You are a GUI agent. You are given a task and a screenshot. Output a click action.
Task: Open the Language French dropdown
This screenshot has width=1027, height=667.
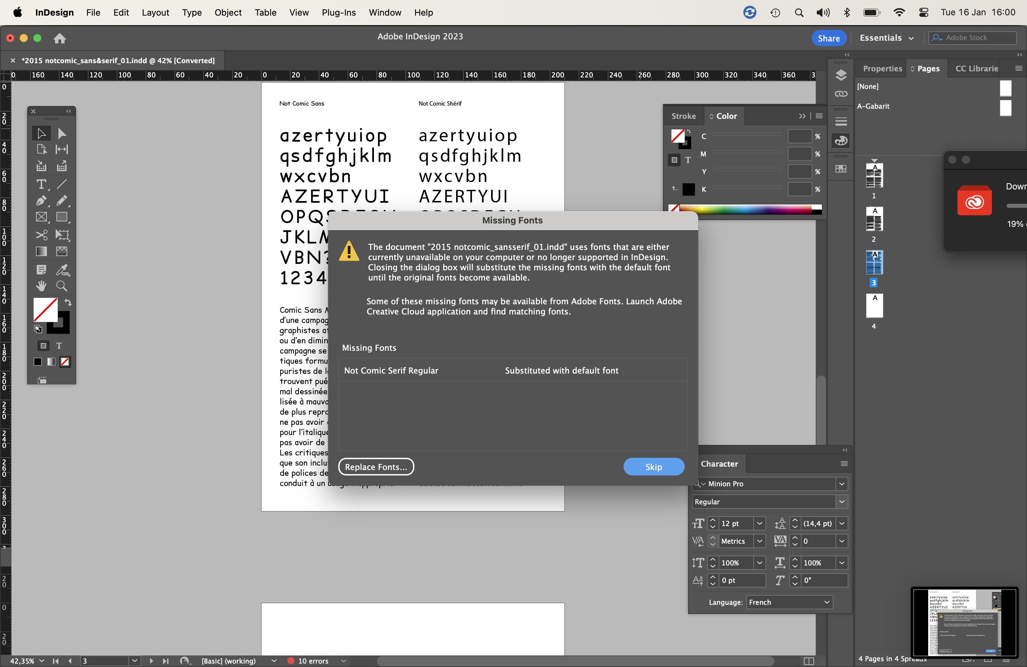789,602
